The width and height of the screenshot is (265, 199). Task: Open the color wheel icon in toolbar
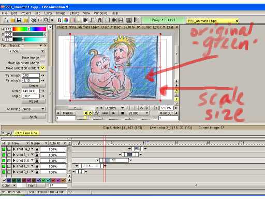coord(66,20)
